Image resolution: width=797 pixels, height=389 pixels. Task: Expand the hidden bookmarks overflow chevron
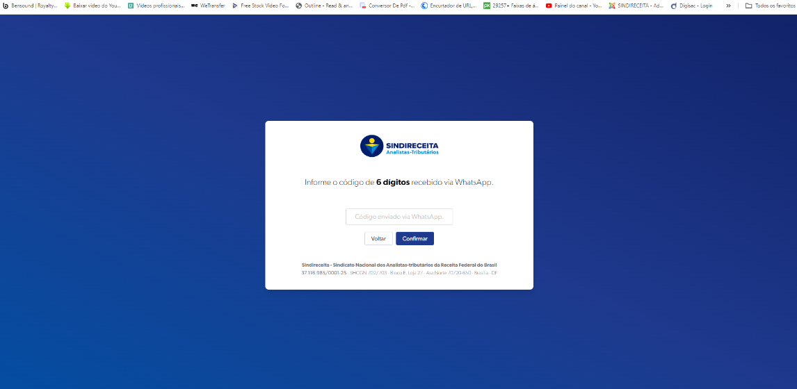[728, 6]
